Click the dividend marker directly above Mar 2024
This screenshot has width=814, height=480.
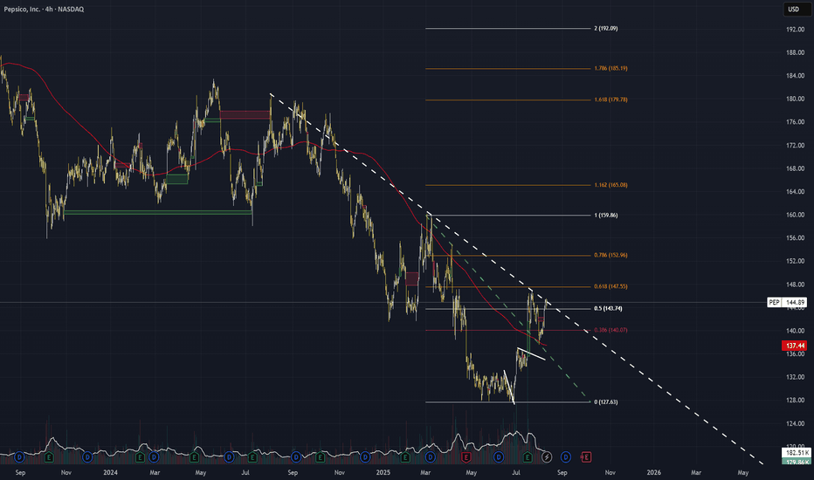pos(154,457)
